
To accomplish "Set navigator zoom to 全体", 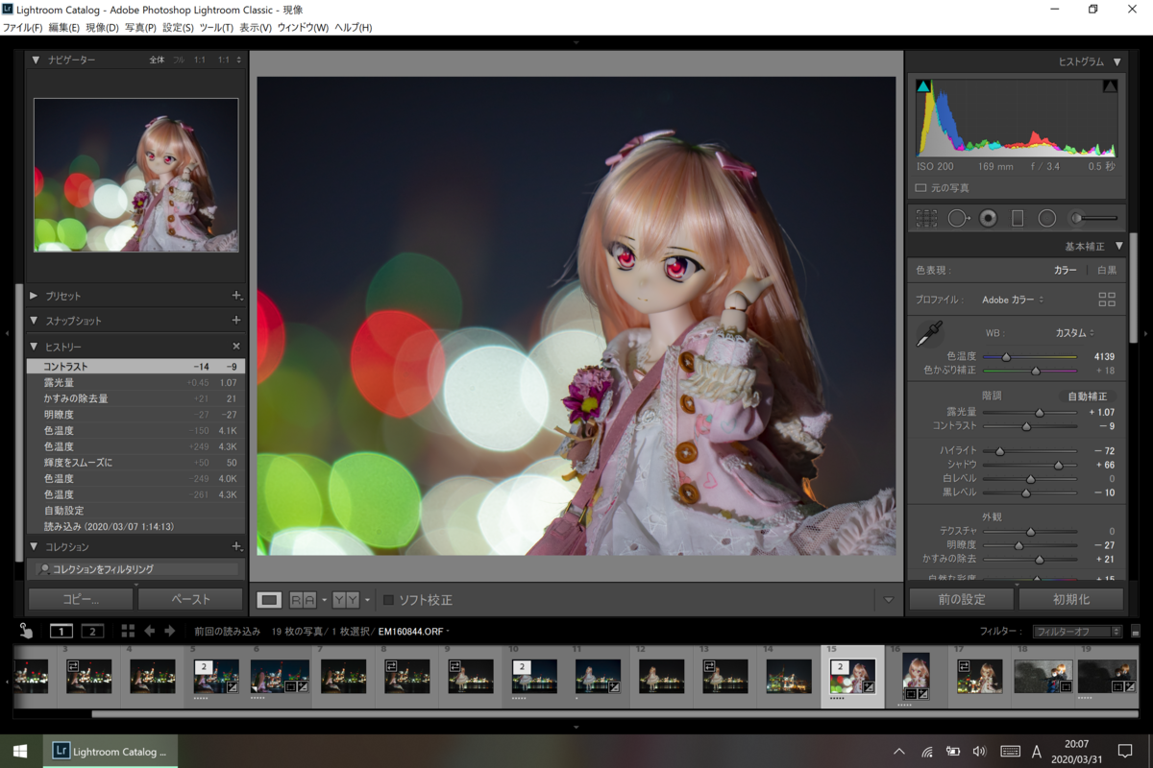I will tap(157, 60).
